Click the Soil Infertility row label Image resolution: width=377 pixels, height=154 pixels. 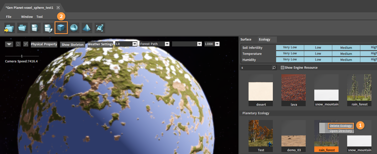click(252, 48)
